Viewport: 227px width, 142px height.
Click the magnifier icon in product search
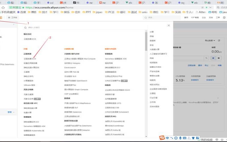pyautogui.click(x=25, y=28)
